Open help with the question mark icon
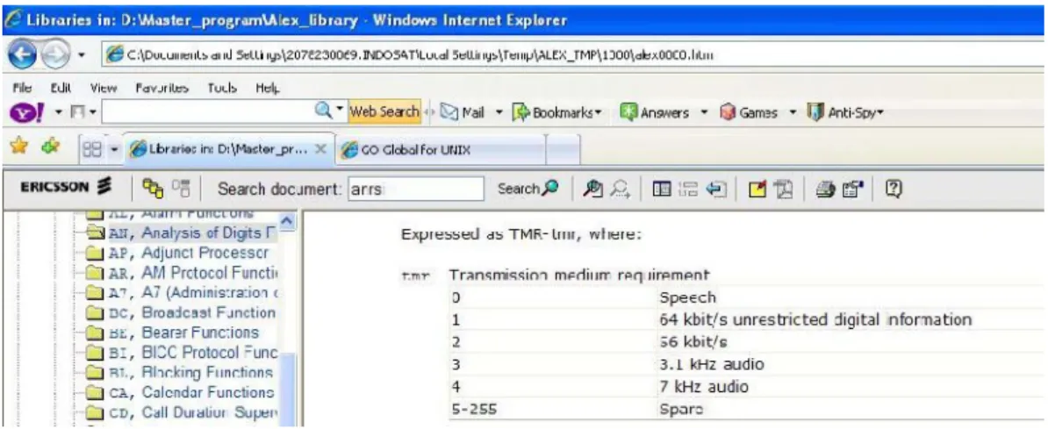Viewport: 1048px width, 429px height. click(x=894, y=189)
